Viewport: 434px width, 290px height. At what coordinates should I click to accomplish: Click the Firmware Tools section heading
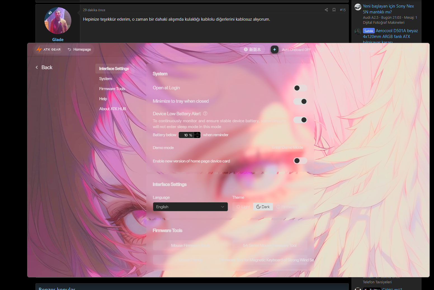[x=168, y=230]
